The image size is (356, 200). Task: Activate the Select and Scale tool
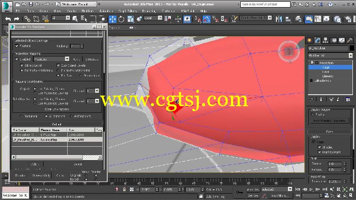click(130, 19)
